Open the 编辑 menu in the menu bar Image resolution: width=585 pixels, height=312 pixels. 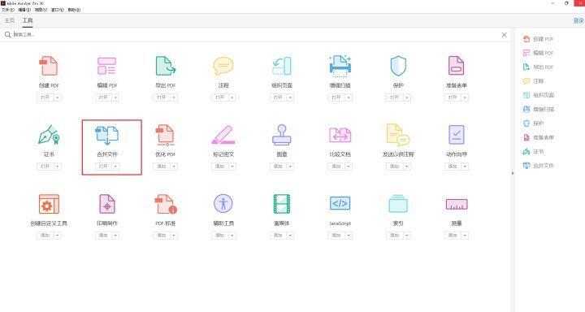[24, 10]
